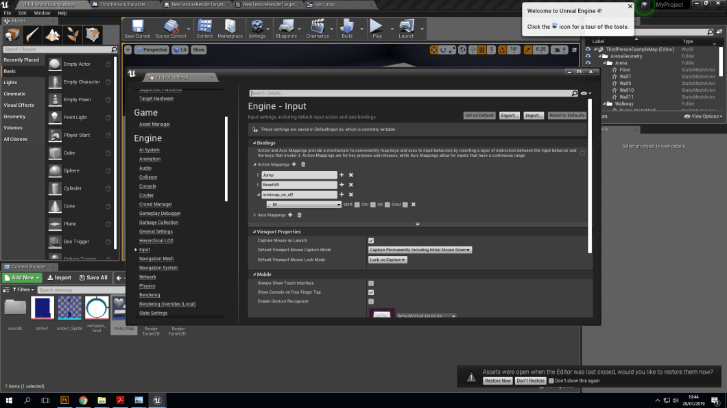Remove the Jump action mapping
Screen dimensions: 727x408
coord(351,175)
